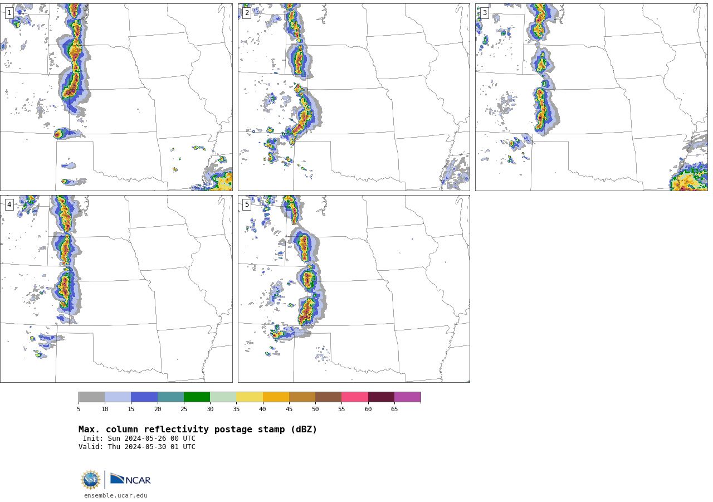Click the NCAR logo
The width and height of the screenshot is (713, 502).
[130, 479]
